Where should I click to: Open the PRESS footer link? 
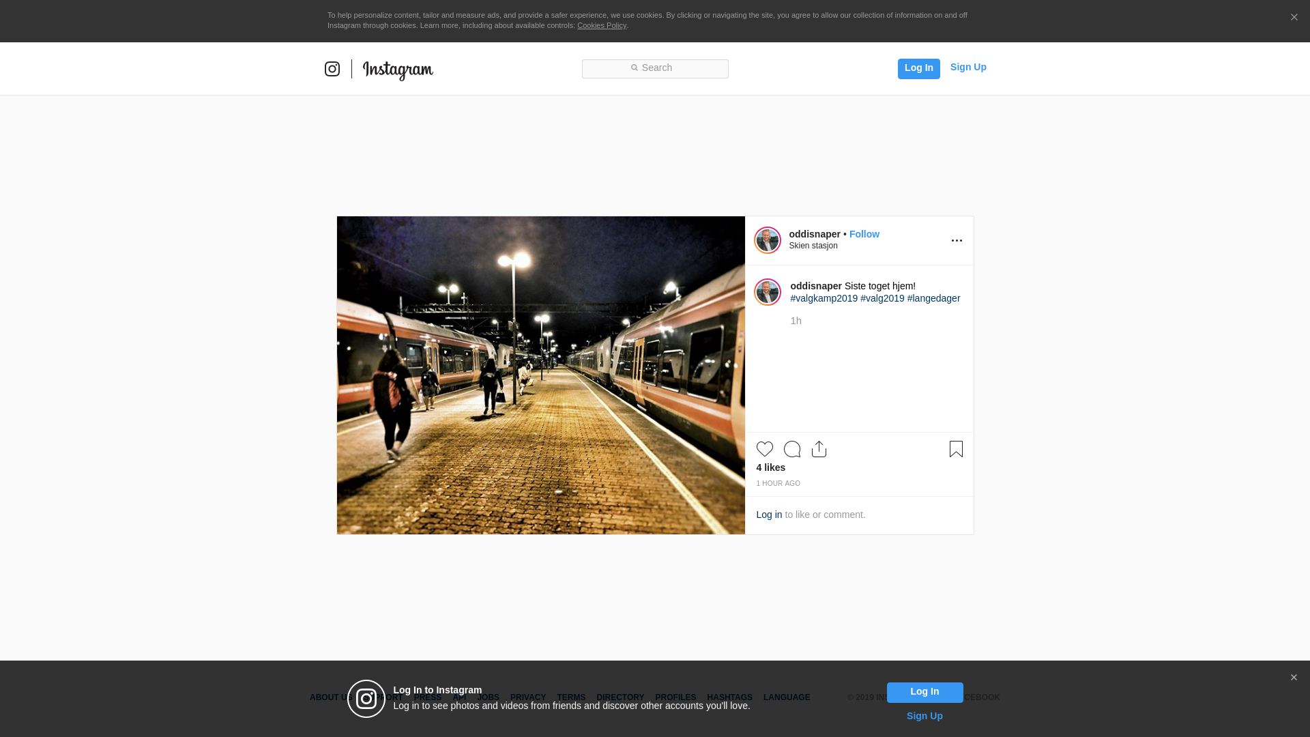pyautogui.click(x=427, y=697)
